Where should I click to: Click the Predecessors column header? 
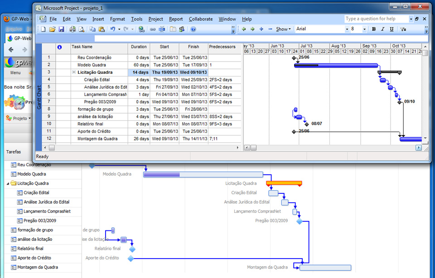click(x=224, y=48)
